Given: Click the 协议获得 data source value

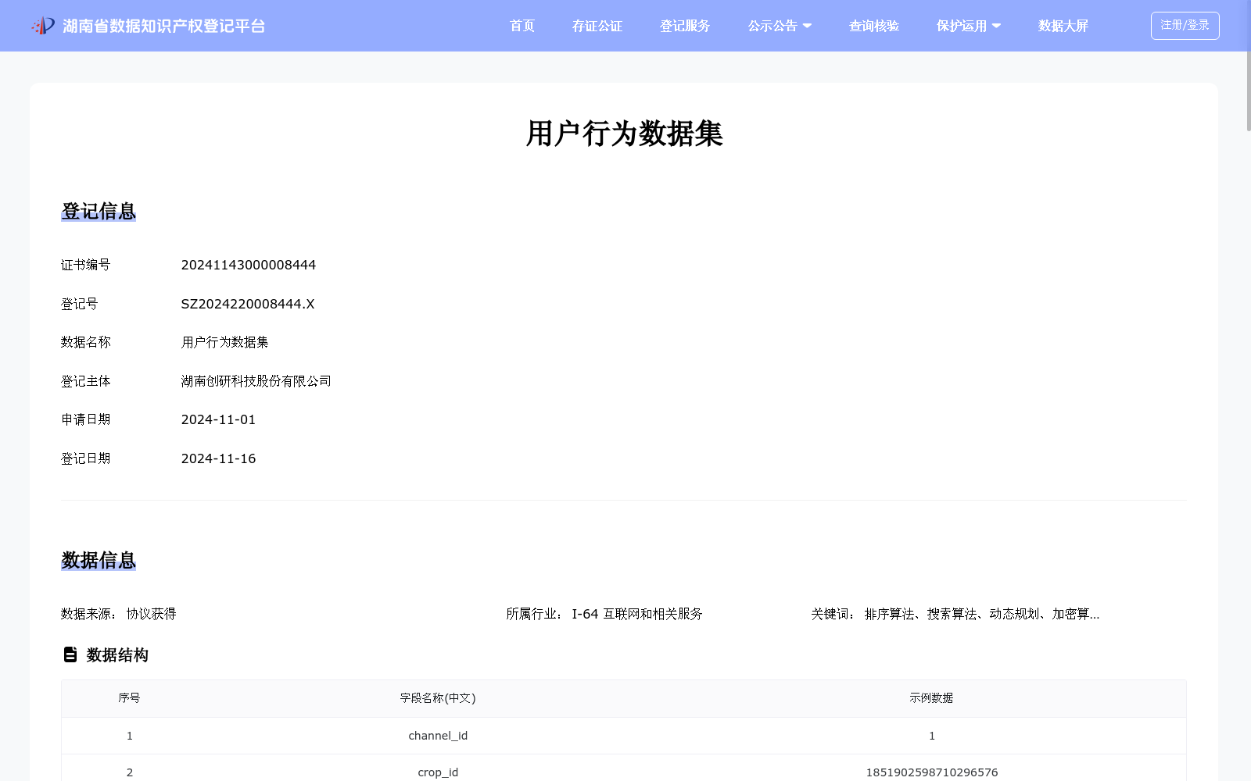Looking at the screenshot, I should coord(151,614).
